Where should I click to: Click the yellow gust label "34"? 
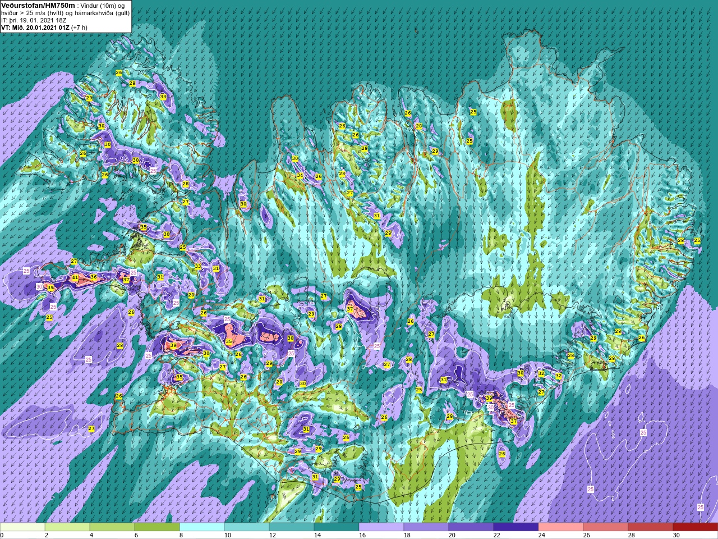point(300,176)
